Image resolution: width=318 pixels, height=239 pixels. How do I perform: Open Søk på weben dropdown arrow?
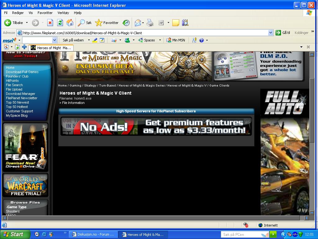[x=89, y=40]
